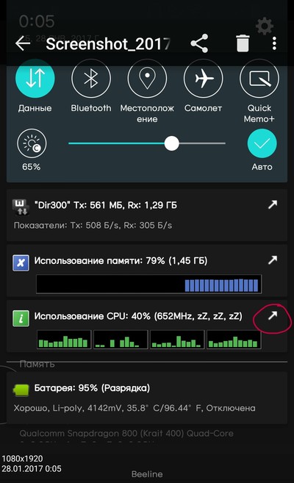
Task: Expand the Dir300 network notification arrow
Action: click(273, 204)
